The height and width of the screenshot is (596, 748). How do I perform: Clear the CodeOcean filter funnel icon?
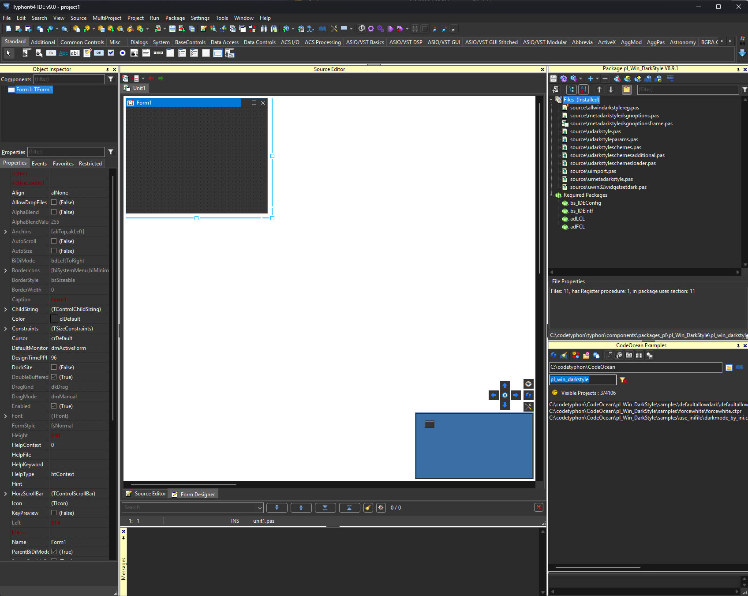623,380
